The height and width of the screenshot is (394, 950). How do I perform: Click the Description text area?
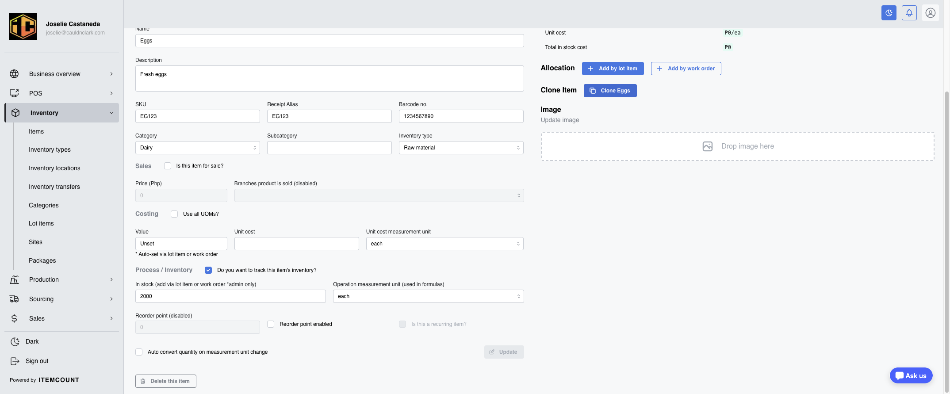tap(329, 79)
